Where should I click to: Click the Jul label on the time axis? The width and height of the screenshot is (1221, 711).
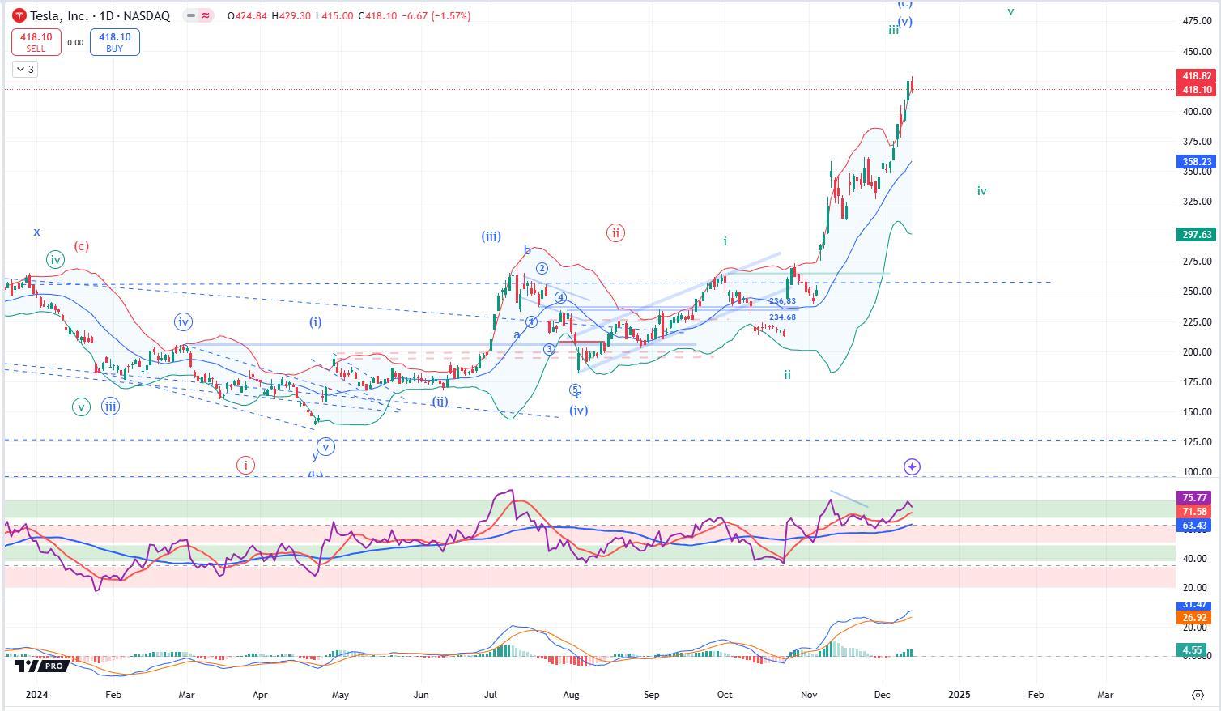pos(490,695)
